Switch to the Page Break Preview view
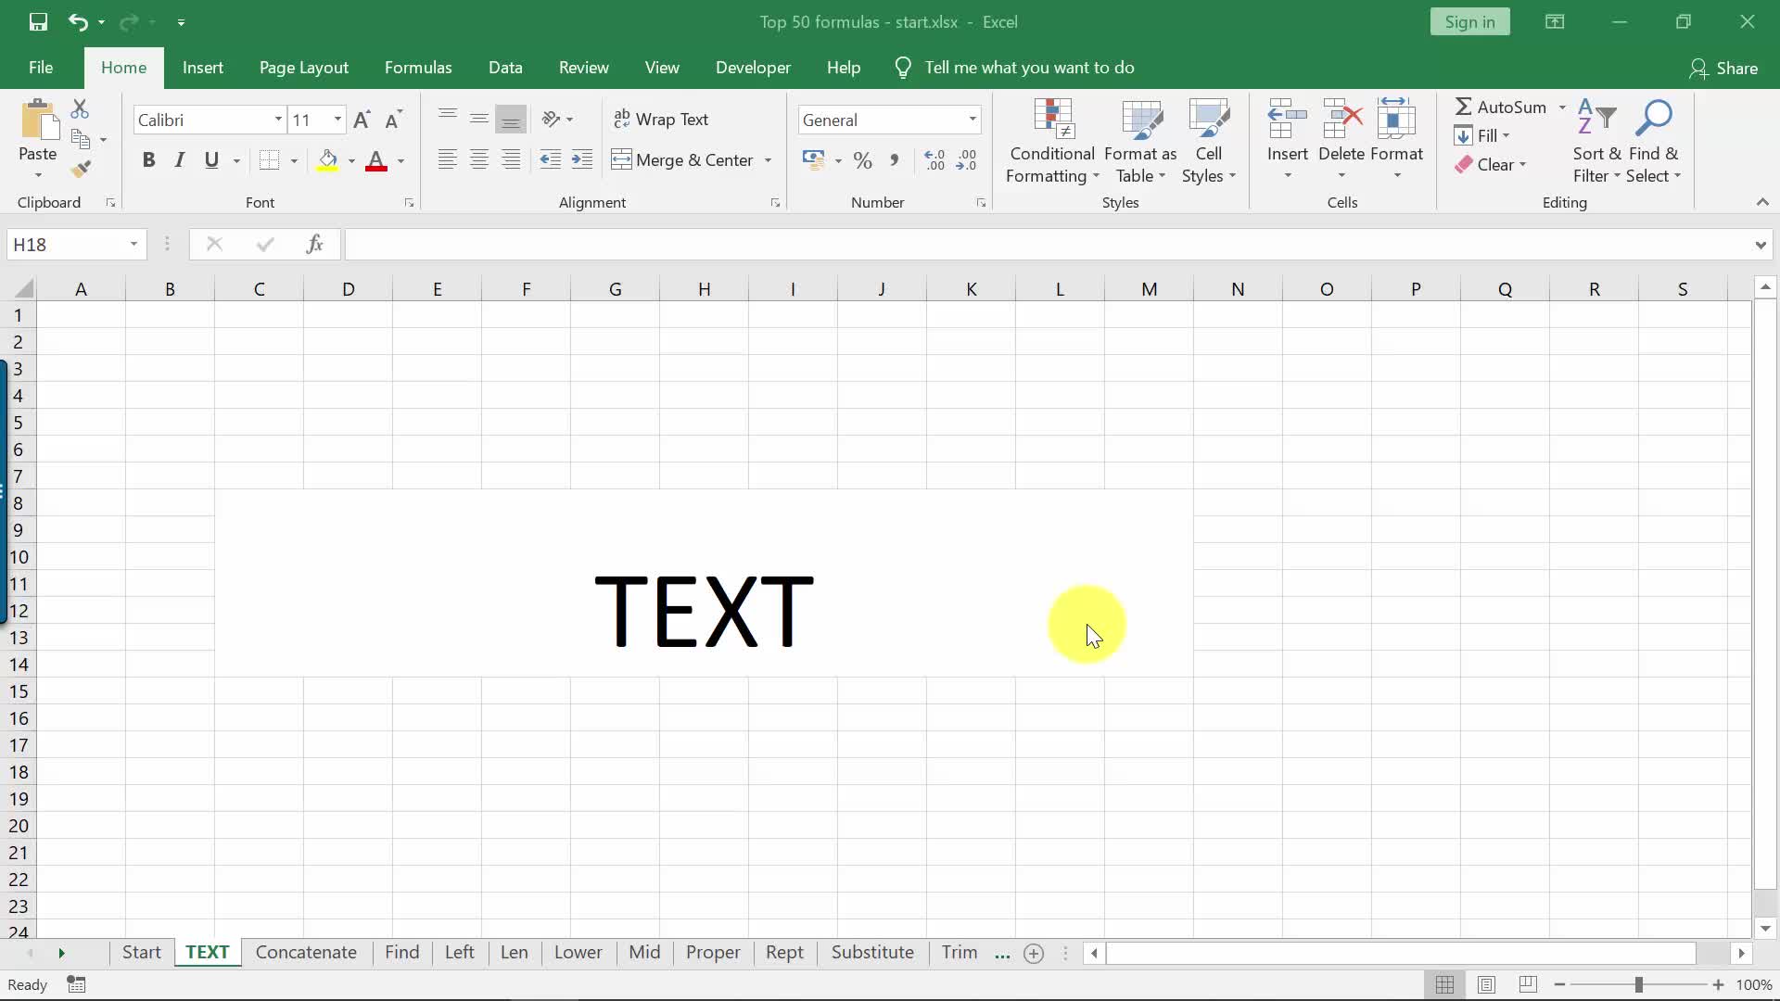Screen dimensions: 1780x1001 pyautogui.click(x=1528, y=984)
